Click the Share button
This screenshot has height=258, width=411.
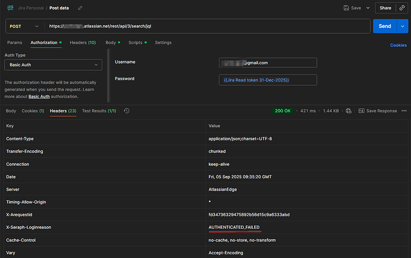(x=385, y=8)
